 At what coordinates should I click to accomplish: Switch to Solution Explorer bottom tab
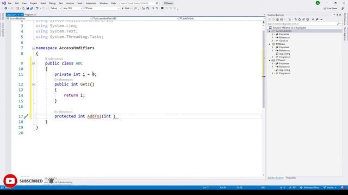(x=276, y=178)
